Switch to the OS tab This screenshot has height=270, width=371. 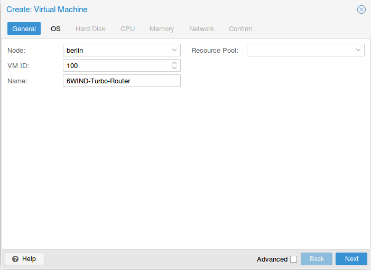pos(55,28)
